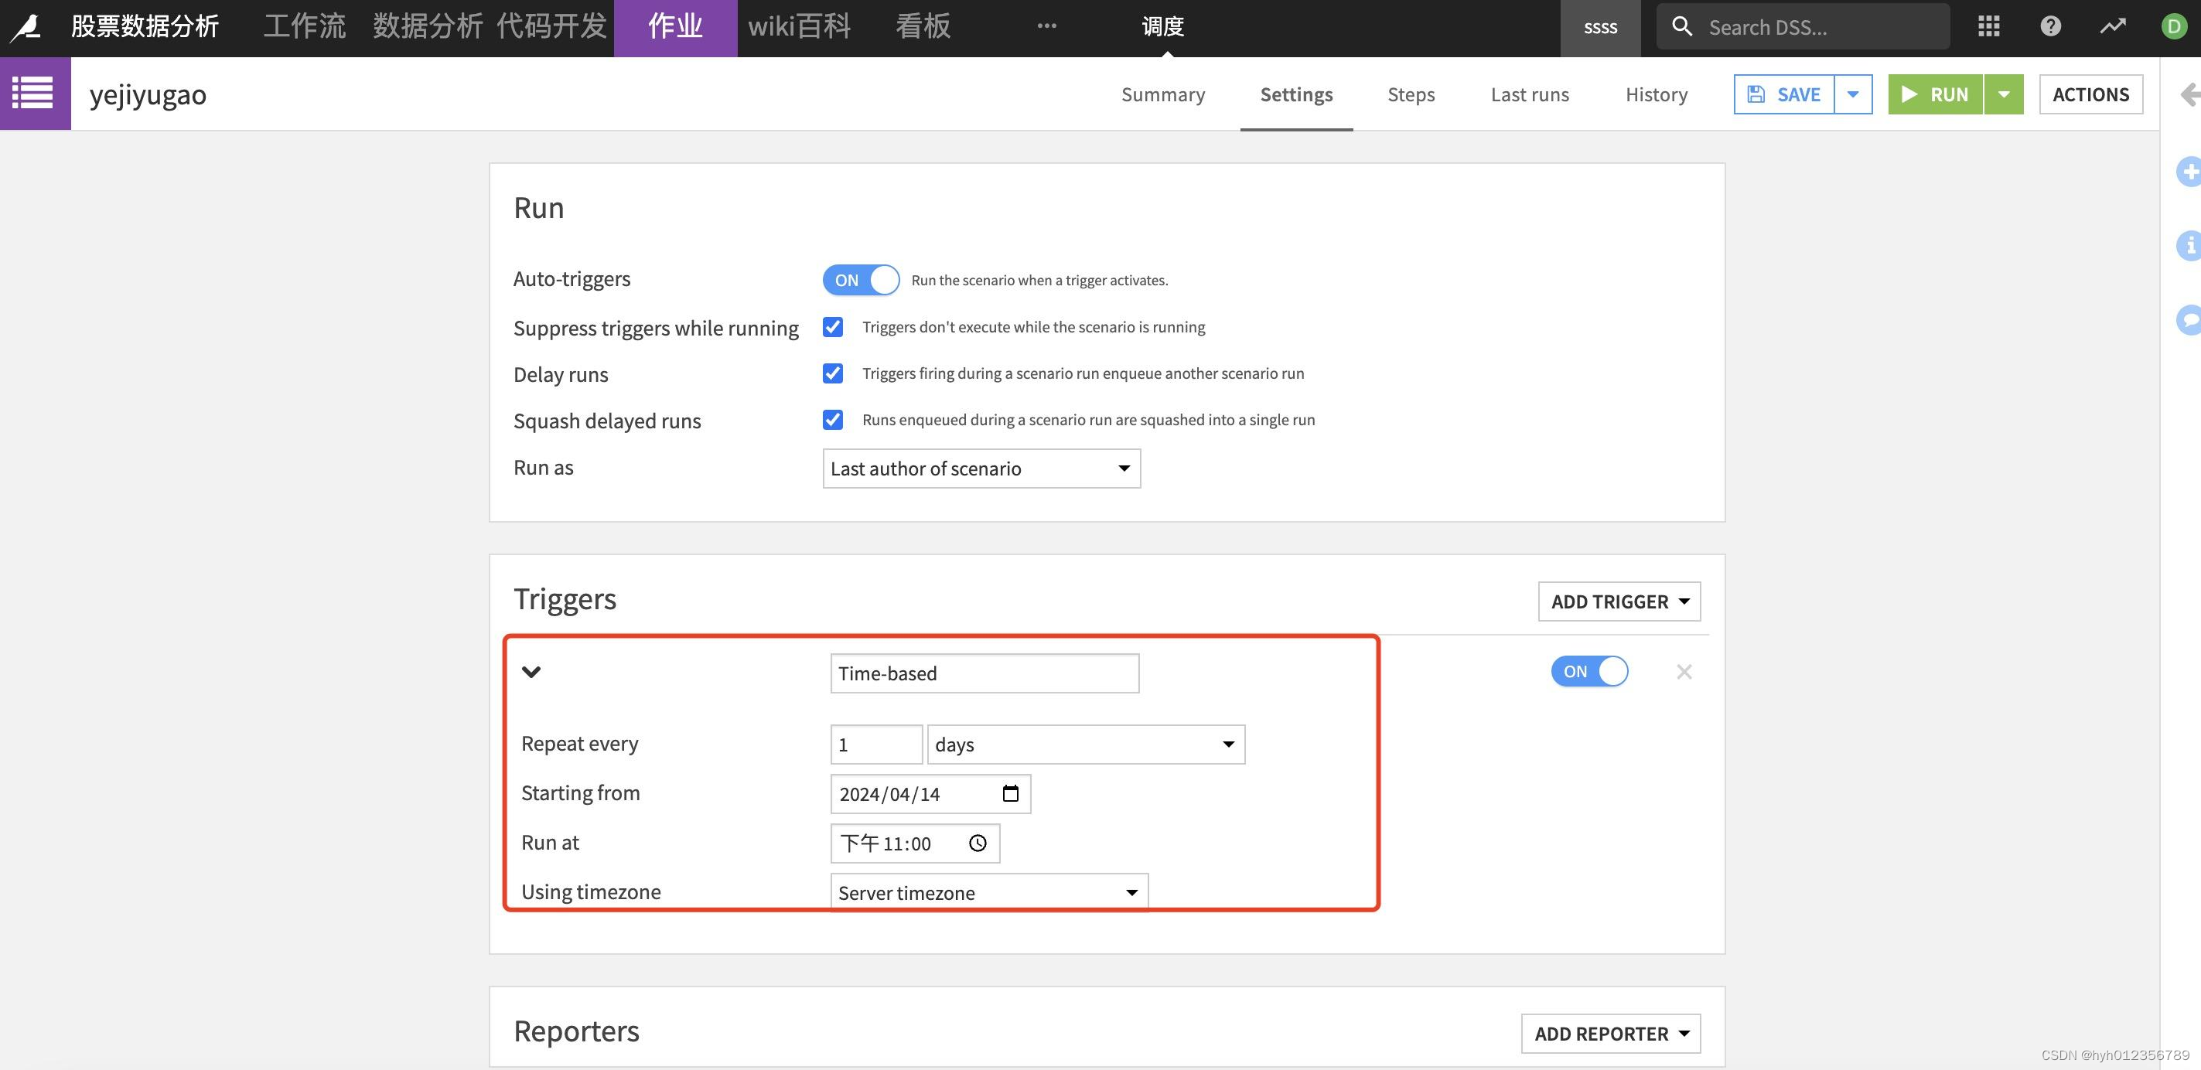Click the Dataiku bird logo
The height and width of the screenshot is (1070, 2201).
pos(26,27)
